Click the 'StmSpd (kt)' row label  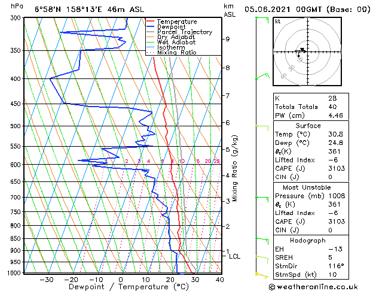296,274
